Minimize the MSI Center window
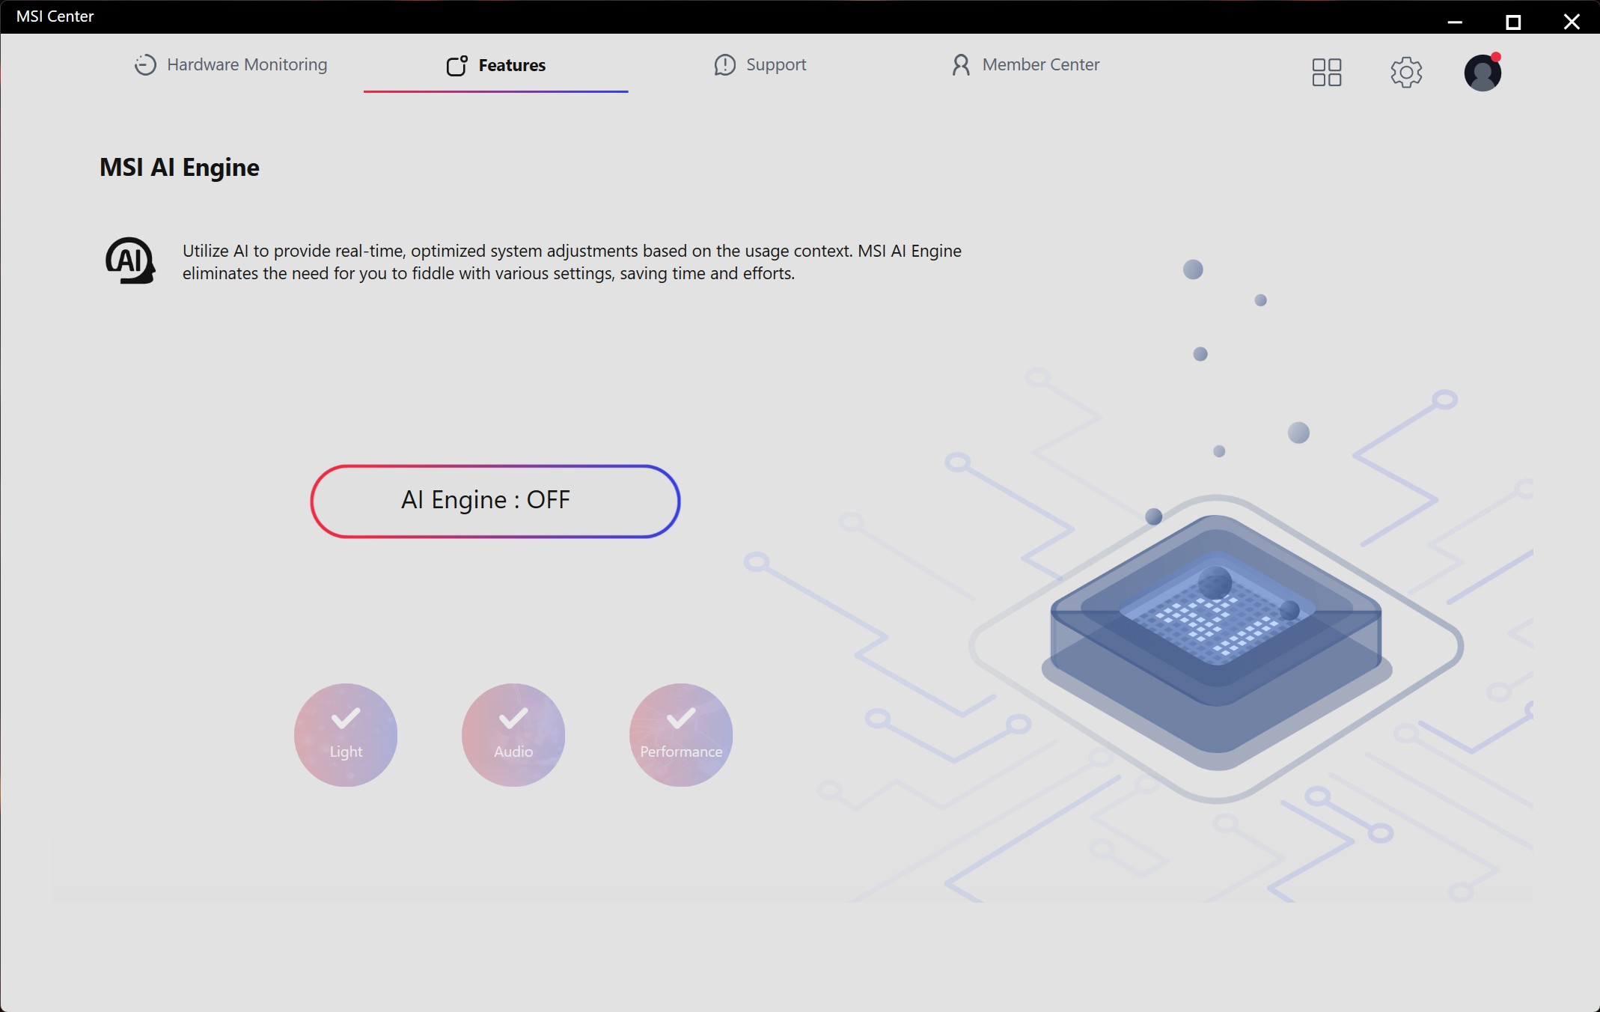This screenshot has height=1012, width=1600. 1455,22
